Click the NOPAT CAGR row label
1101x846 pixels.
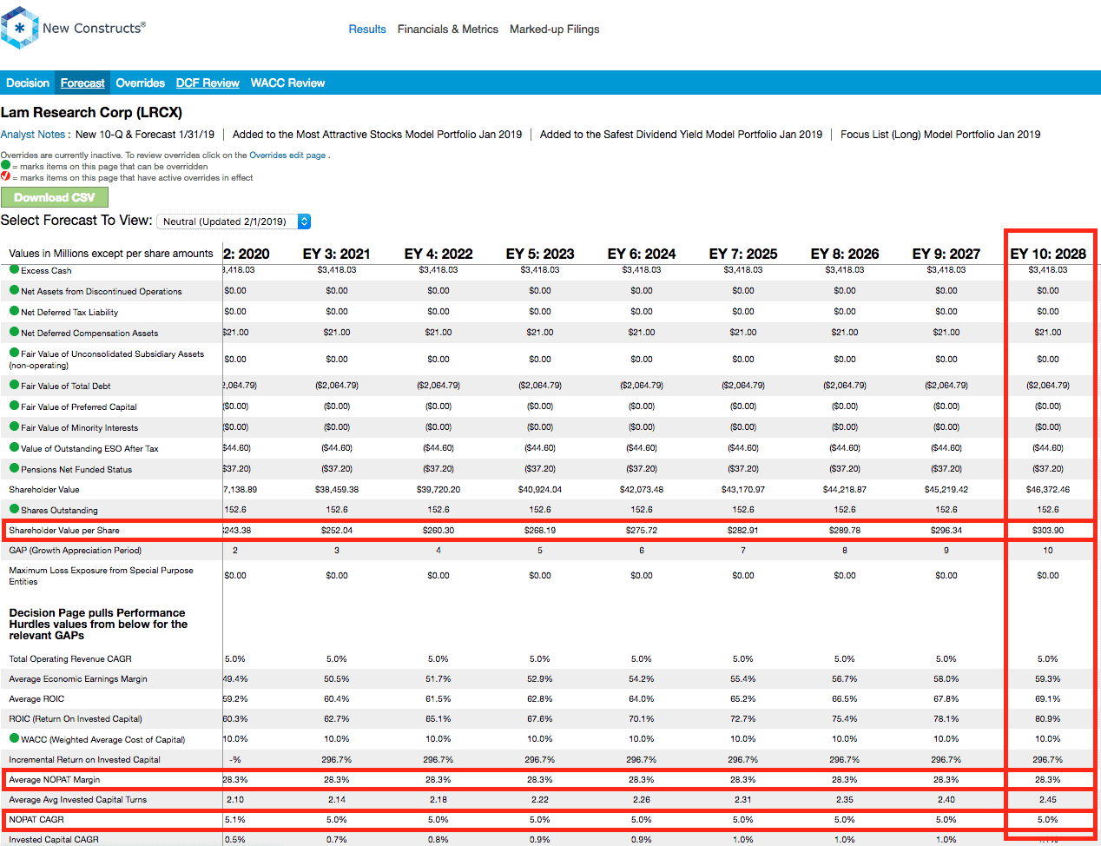pos(36,819)
